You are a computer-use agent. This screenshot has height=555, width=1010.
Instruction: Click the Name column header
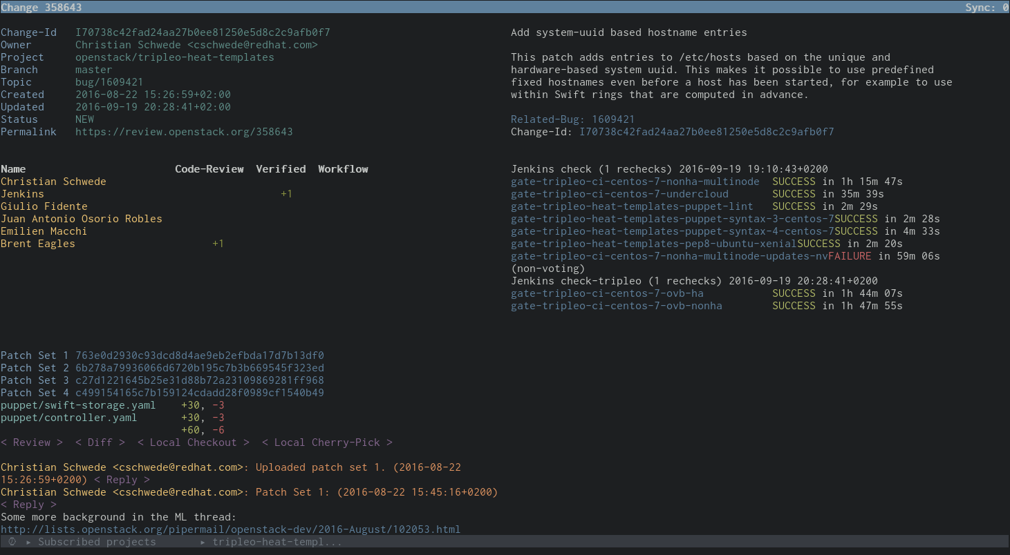pyautogui.click(x=13, y=169)
